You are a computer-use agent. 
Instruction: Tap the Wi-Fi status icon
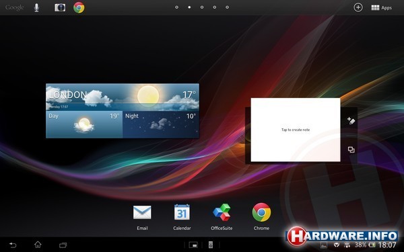pyautogui.click(x=347, y=245)
